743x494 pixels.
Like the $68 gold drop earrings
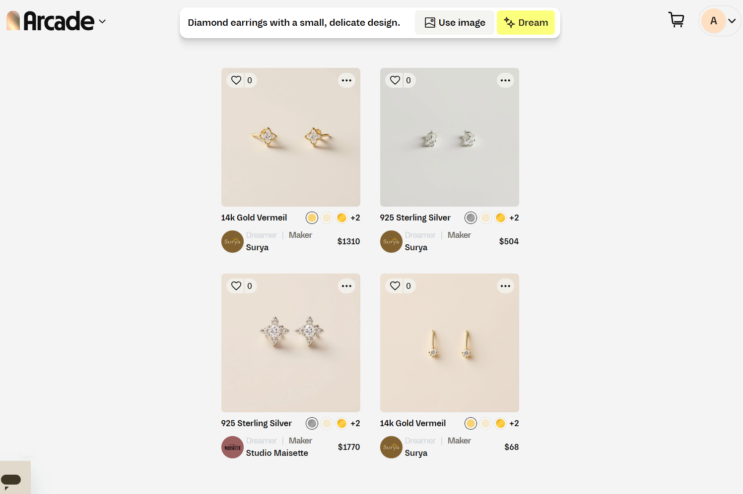click(x=395, y=286)
